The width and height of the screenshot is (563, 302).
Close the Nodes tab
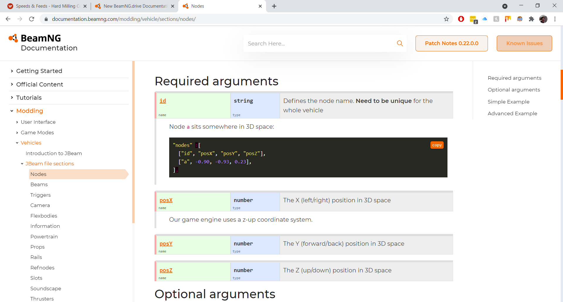click(x=260, y=6)
